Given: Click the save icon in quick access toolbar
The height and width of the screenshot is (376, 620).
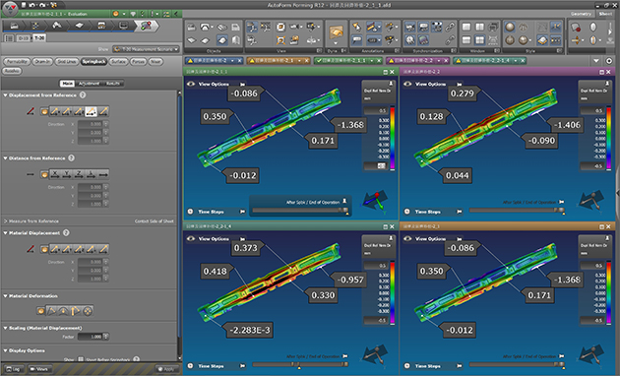Looking at the screenshot, I should (24, 5).
